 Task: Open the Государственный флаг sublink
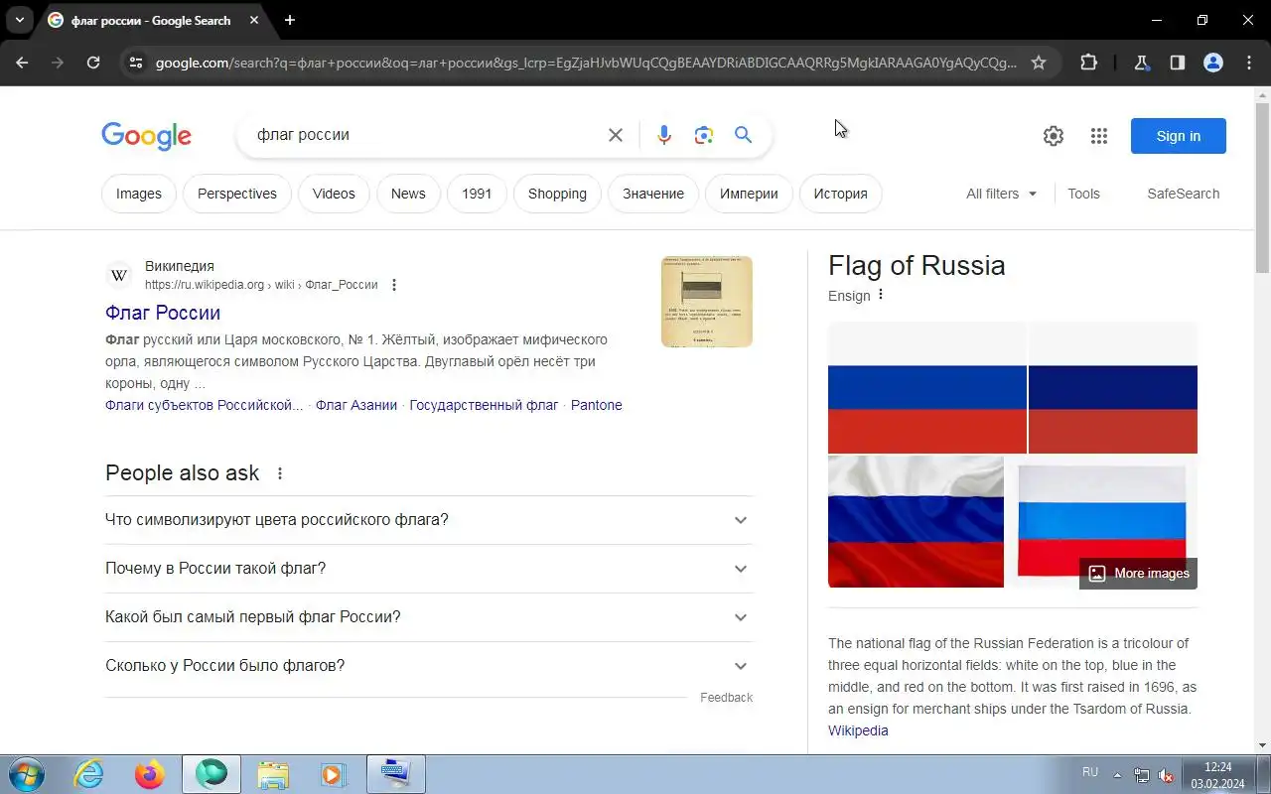coord(484,405)
